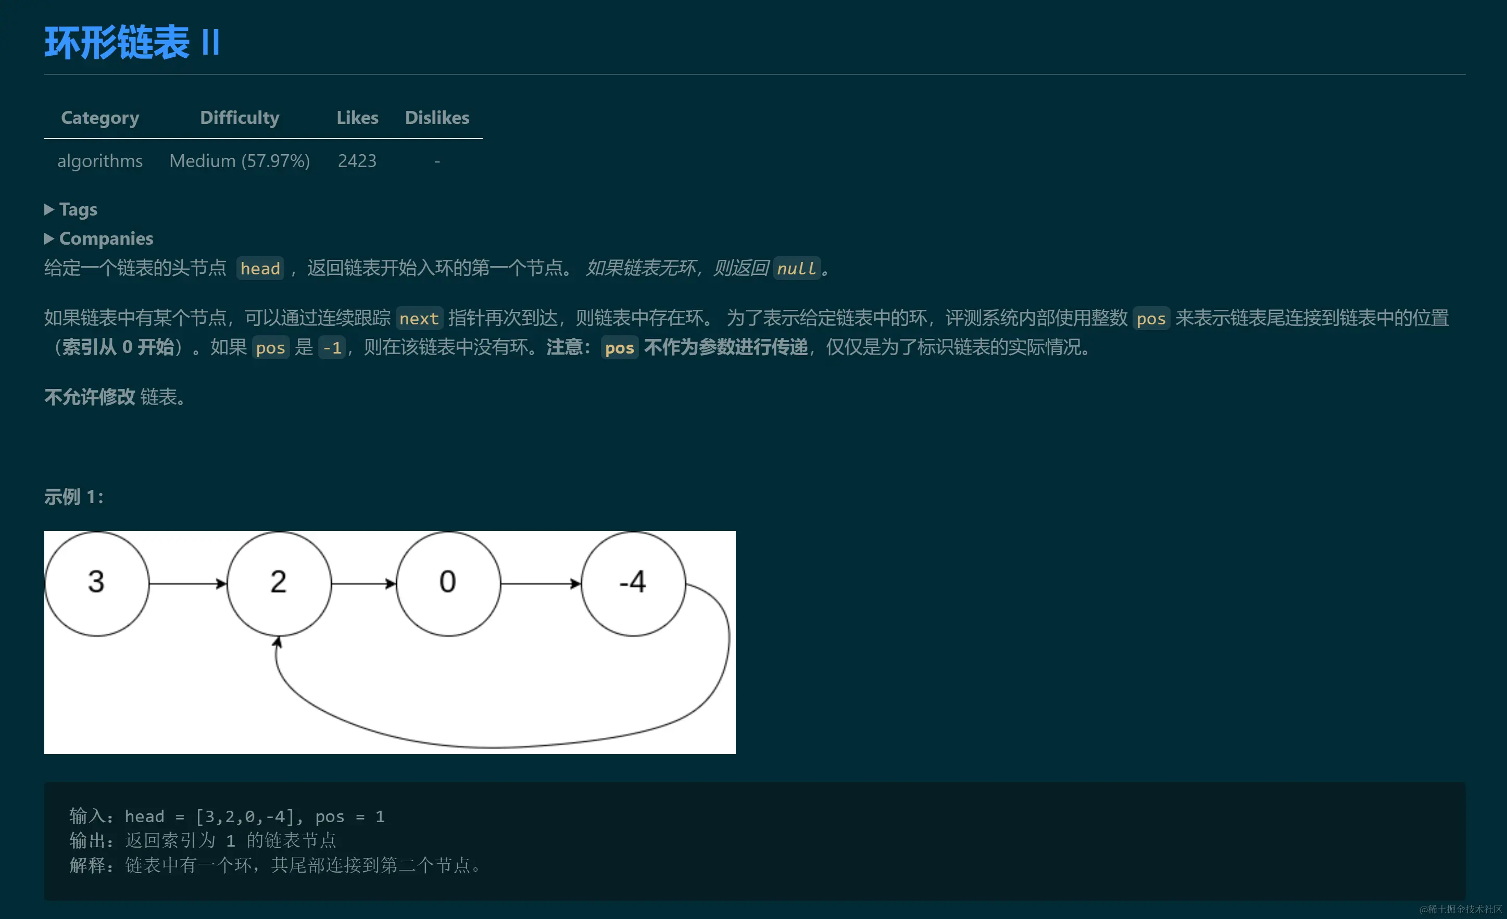
Task: Expand the Companies disclosure triangle
Action: pos(49,238)
